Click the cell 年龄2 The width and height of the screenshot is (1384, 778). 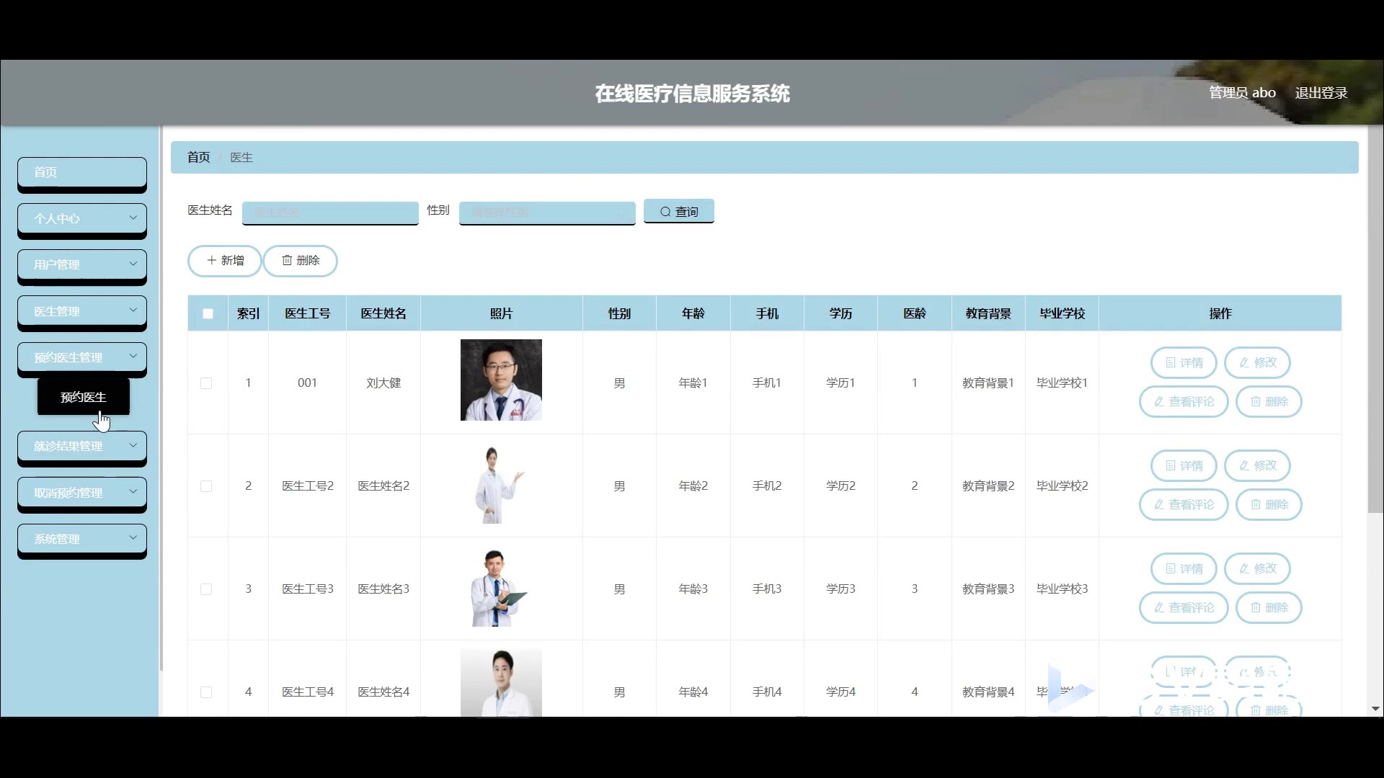(693, 486)
